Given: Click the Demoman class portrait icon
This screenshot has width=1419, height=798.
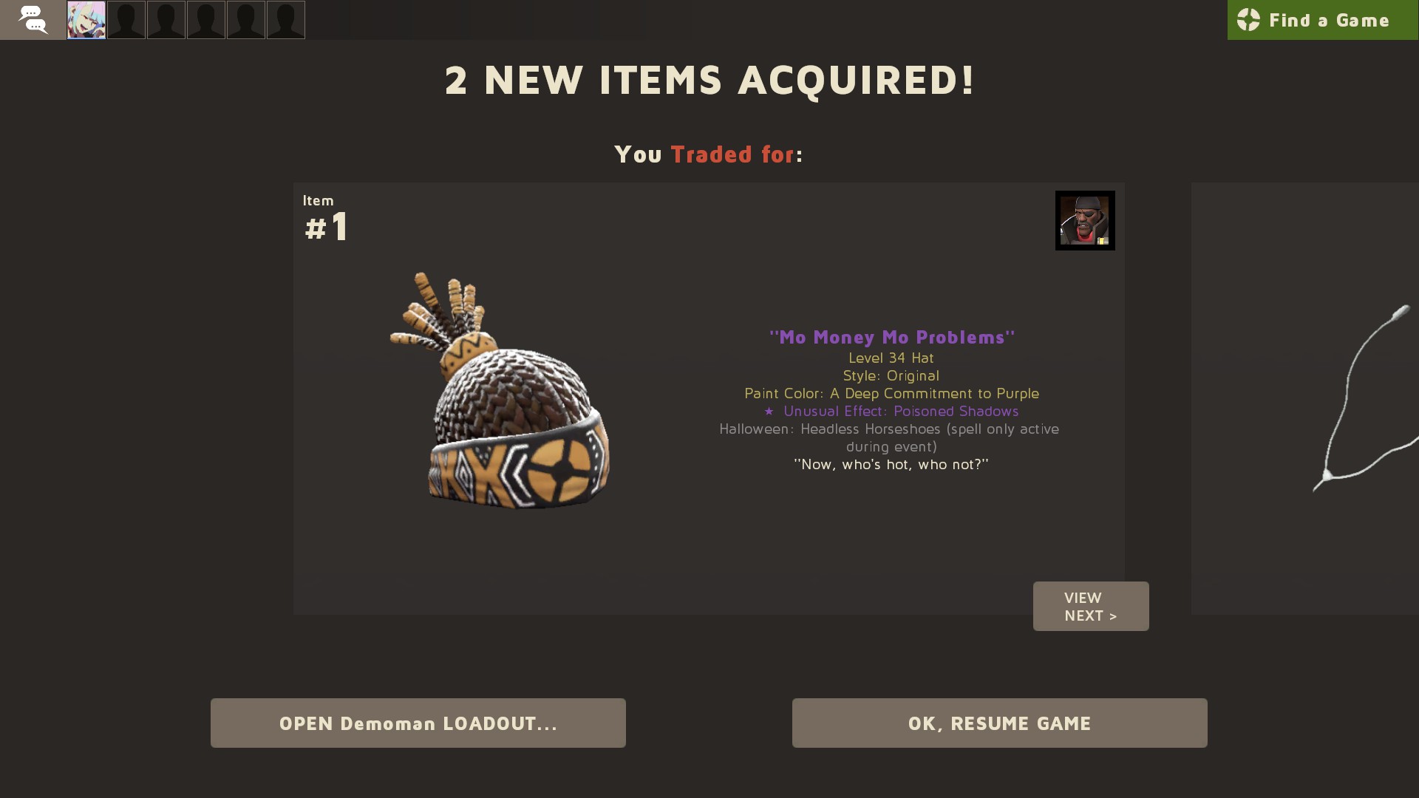Looking at the screenshot, I should 1085,220.
